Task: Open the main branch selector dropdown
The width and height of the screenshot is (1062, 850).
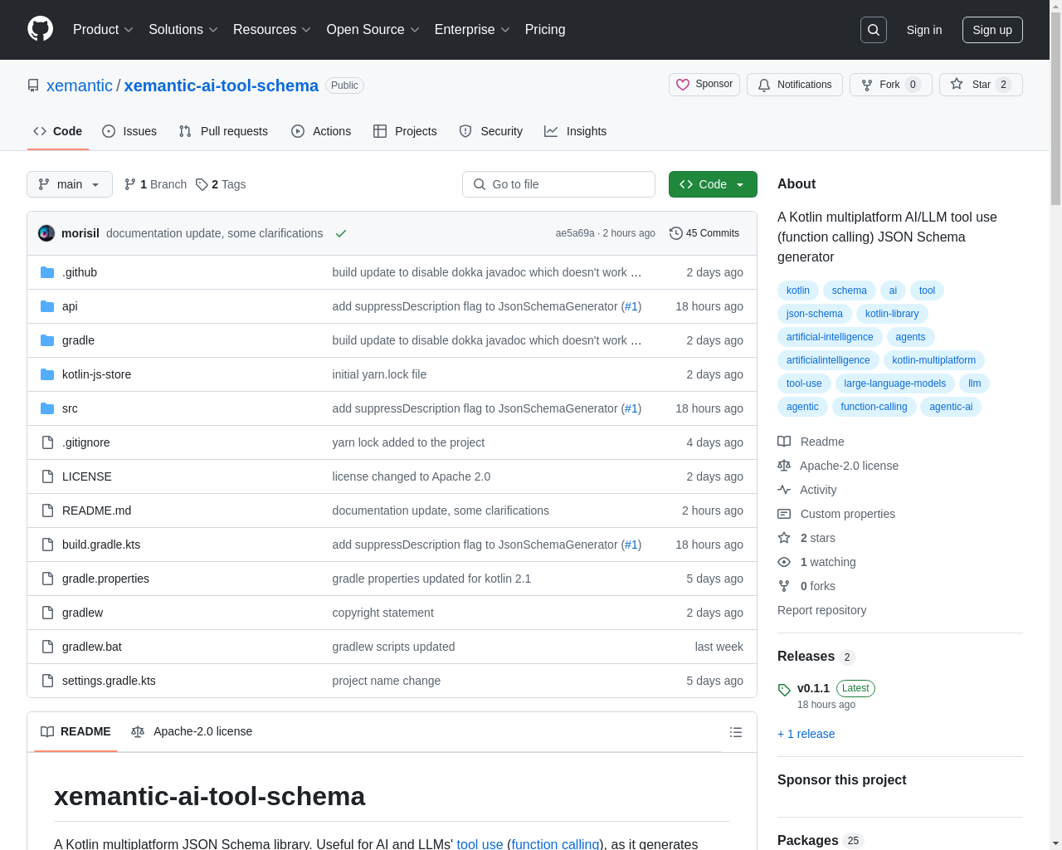Action: coord(70,184)
